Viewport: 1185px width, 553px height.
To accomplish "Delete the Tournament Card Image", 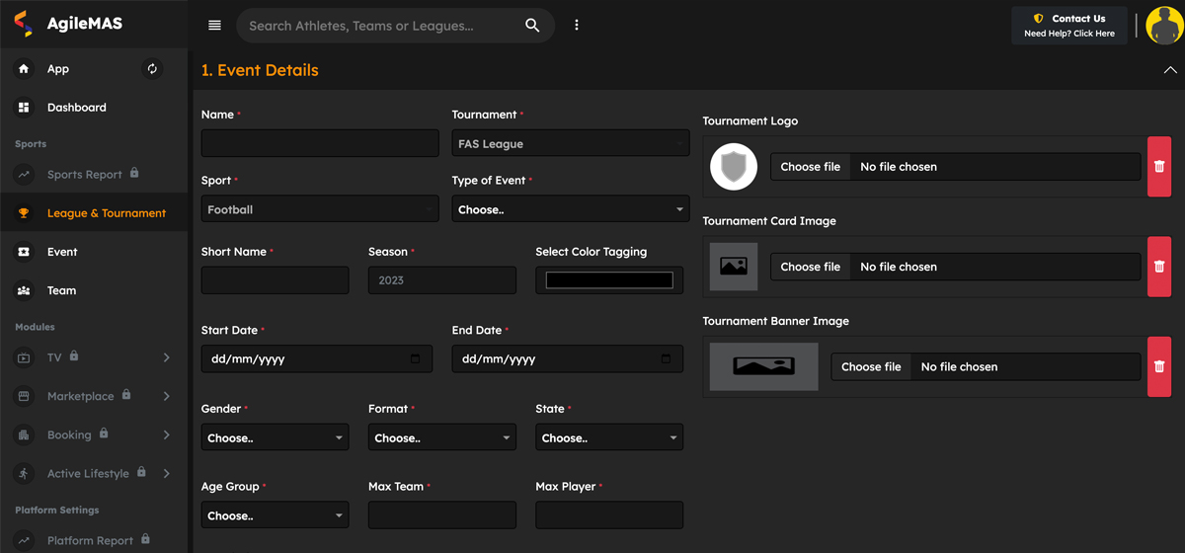I will coord(1159,267).
